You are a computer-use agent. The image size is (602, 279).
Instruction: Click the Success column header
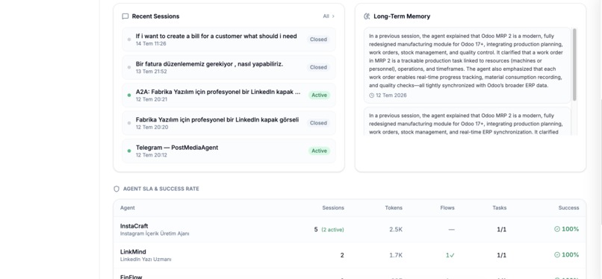568,208
